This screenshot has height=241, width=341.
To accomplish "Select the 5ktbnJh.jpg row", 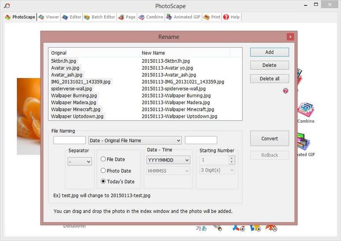I will pos(63,61).
